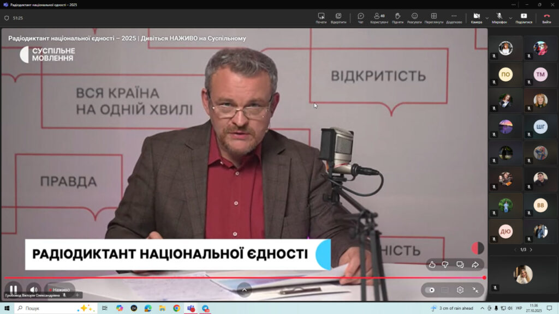
Task: Expand the microphone options dropdown arrow
Action: (x=511, y=17)
